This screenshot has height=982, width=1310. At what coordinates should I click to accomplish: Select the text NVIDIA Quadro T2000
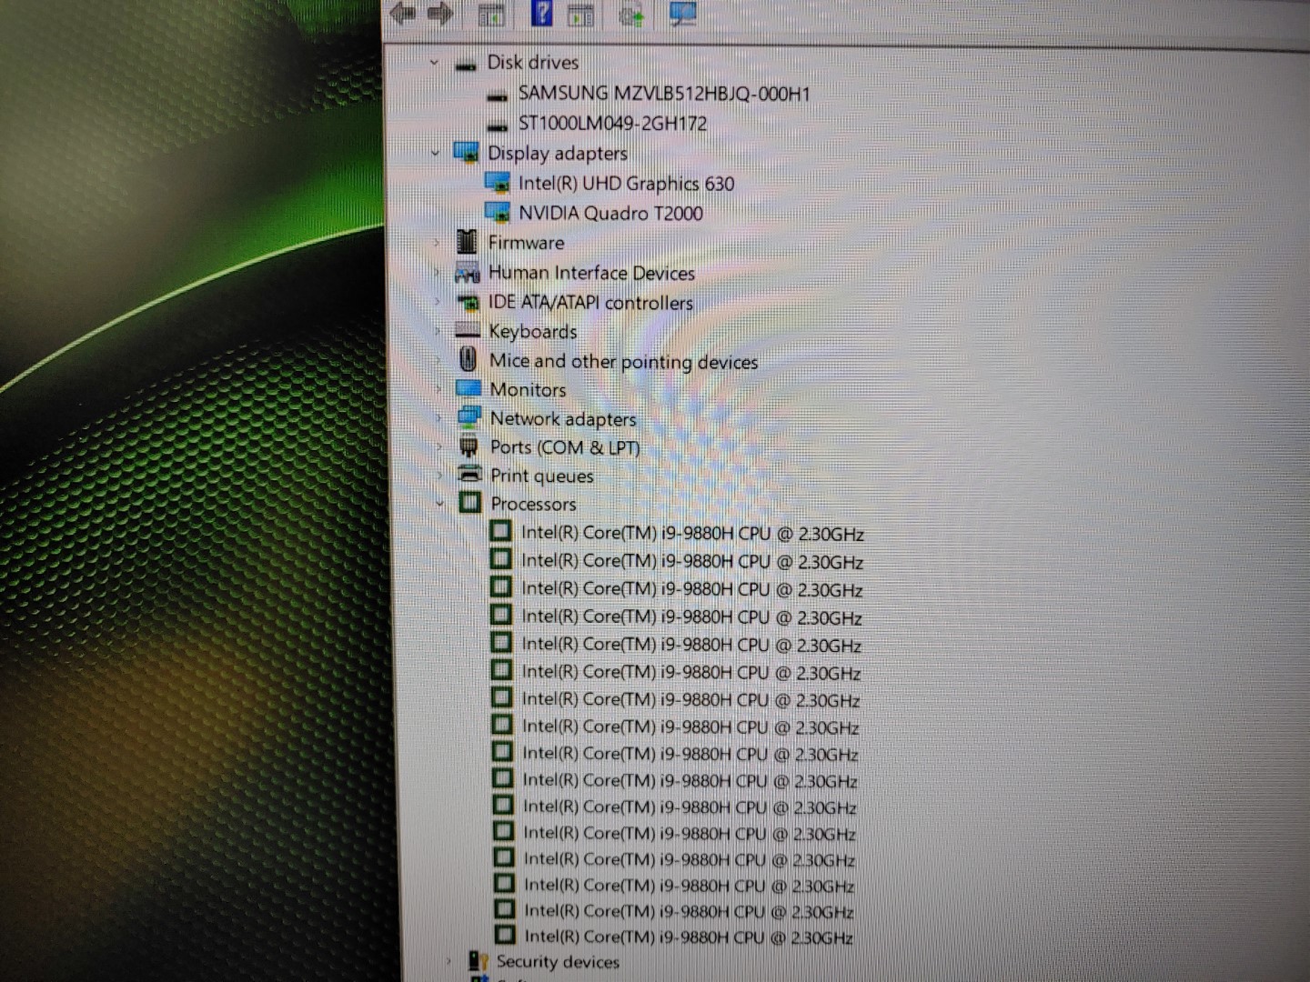610,213
